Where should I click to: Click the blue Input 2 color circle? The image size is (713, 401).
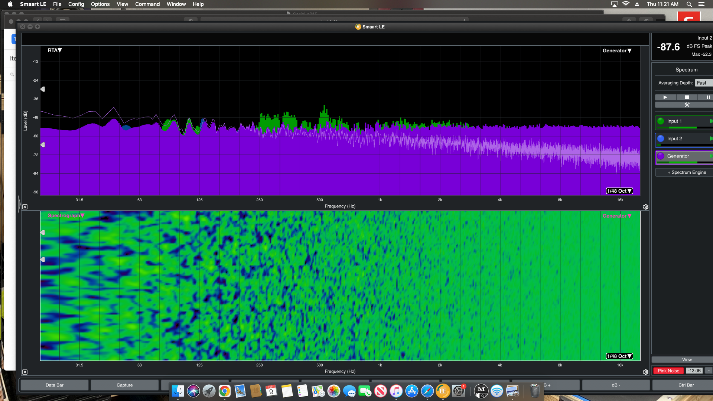pyautogui.click(x=661, y=138)
